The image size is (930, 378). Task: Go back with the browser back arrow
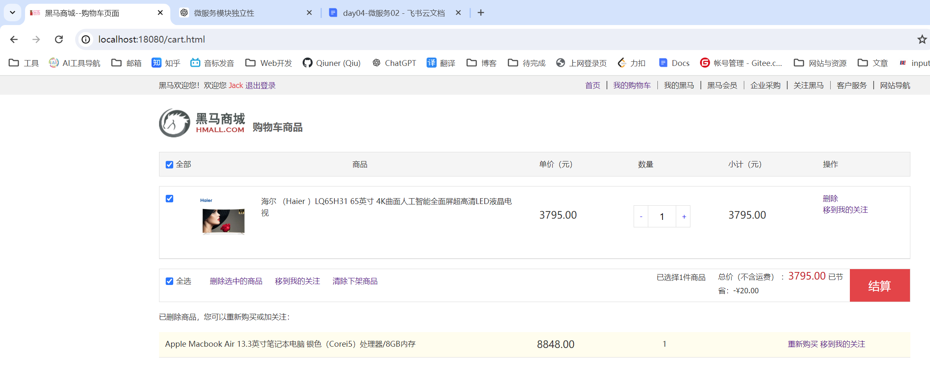pos(14,39)
